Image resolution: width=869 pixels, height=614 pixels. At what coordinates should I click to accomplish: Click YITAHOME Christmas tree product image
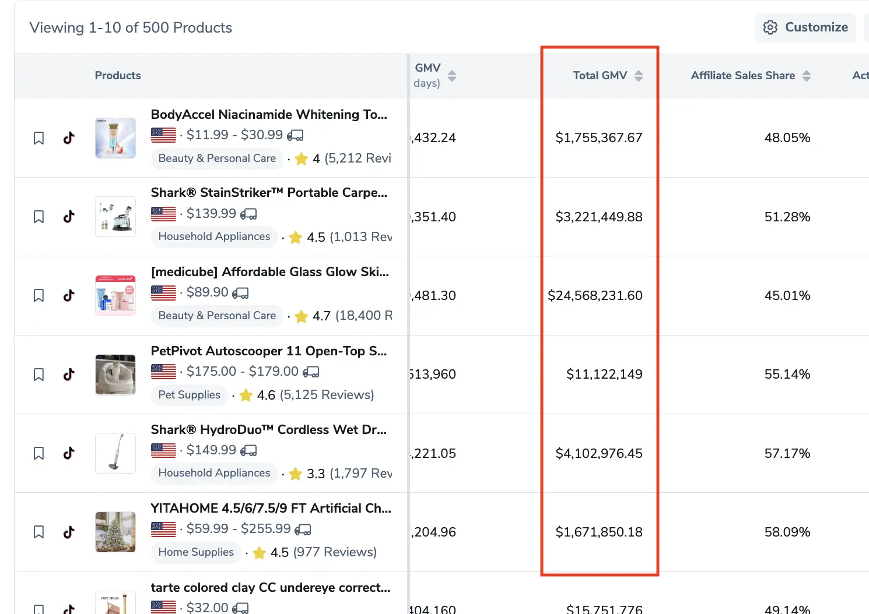[115, 532]
